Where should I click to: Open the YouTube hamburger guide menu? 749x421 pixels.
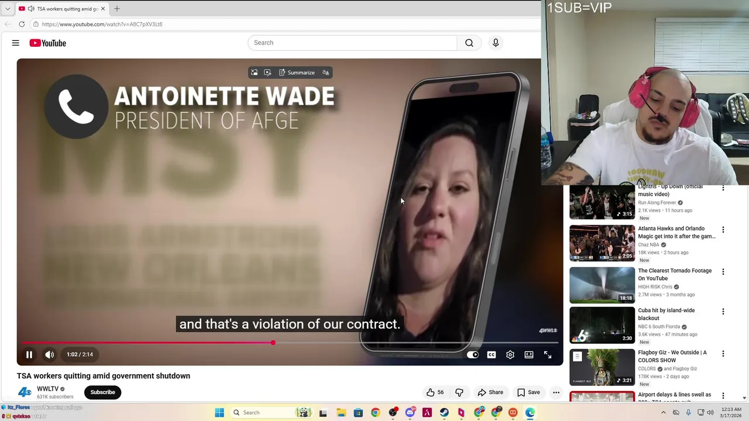tap(16, 43)
